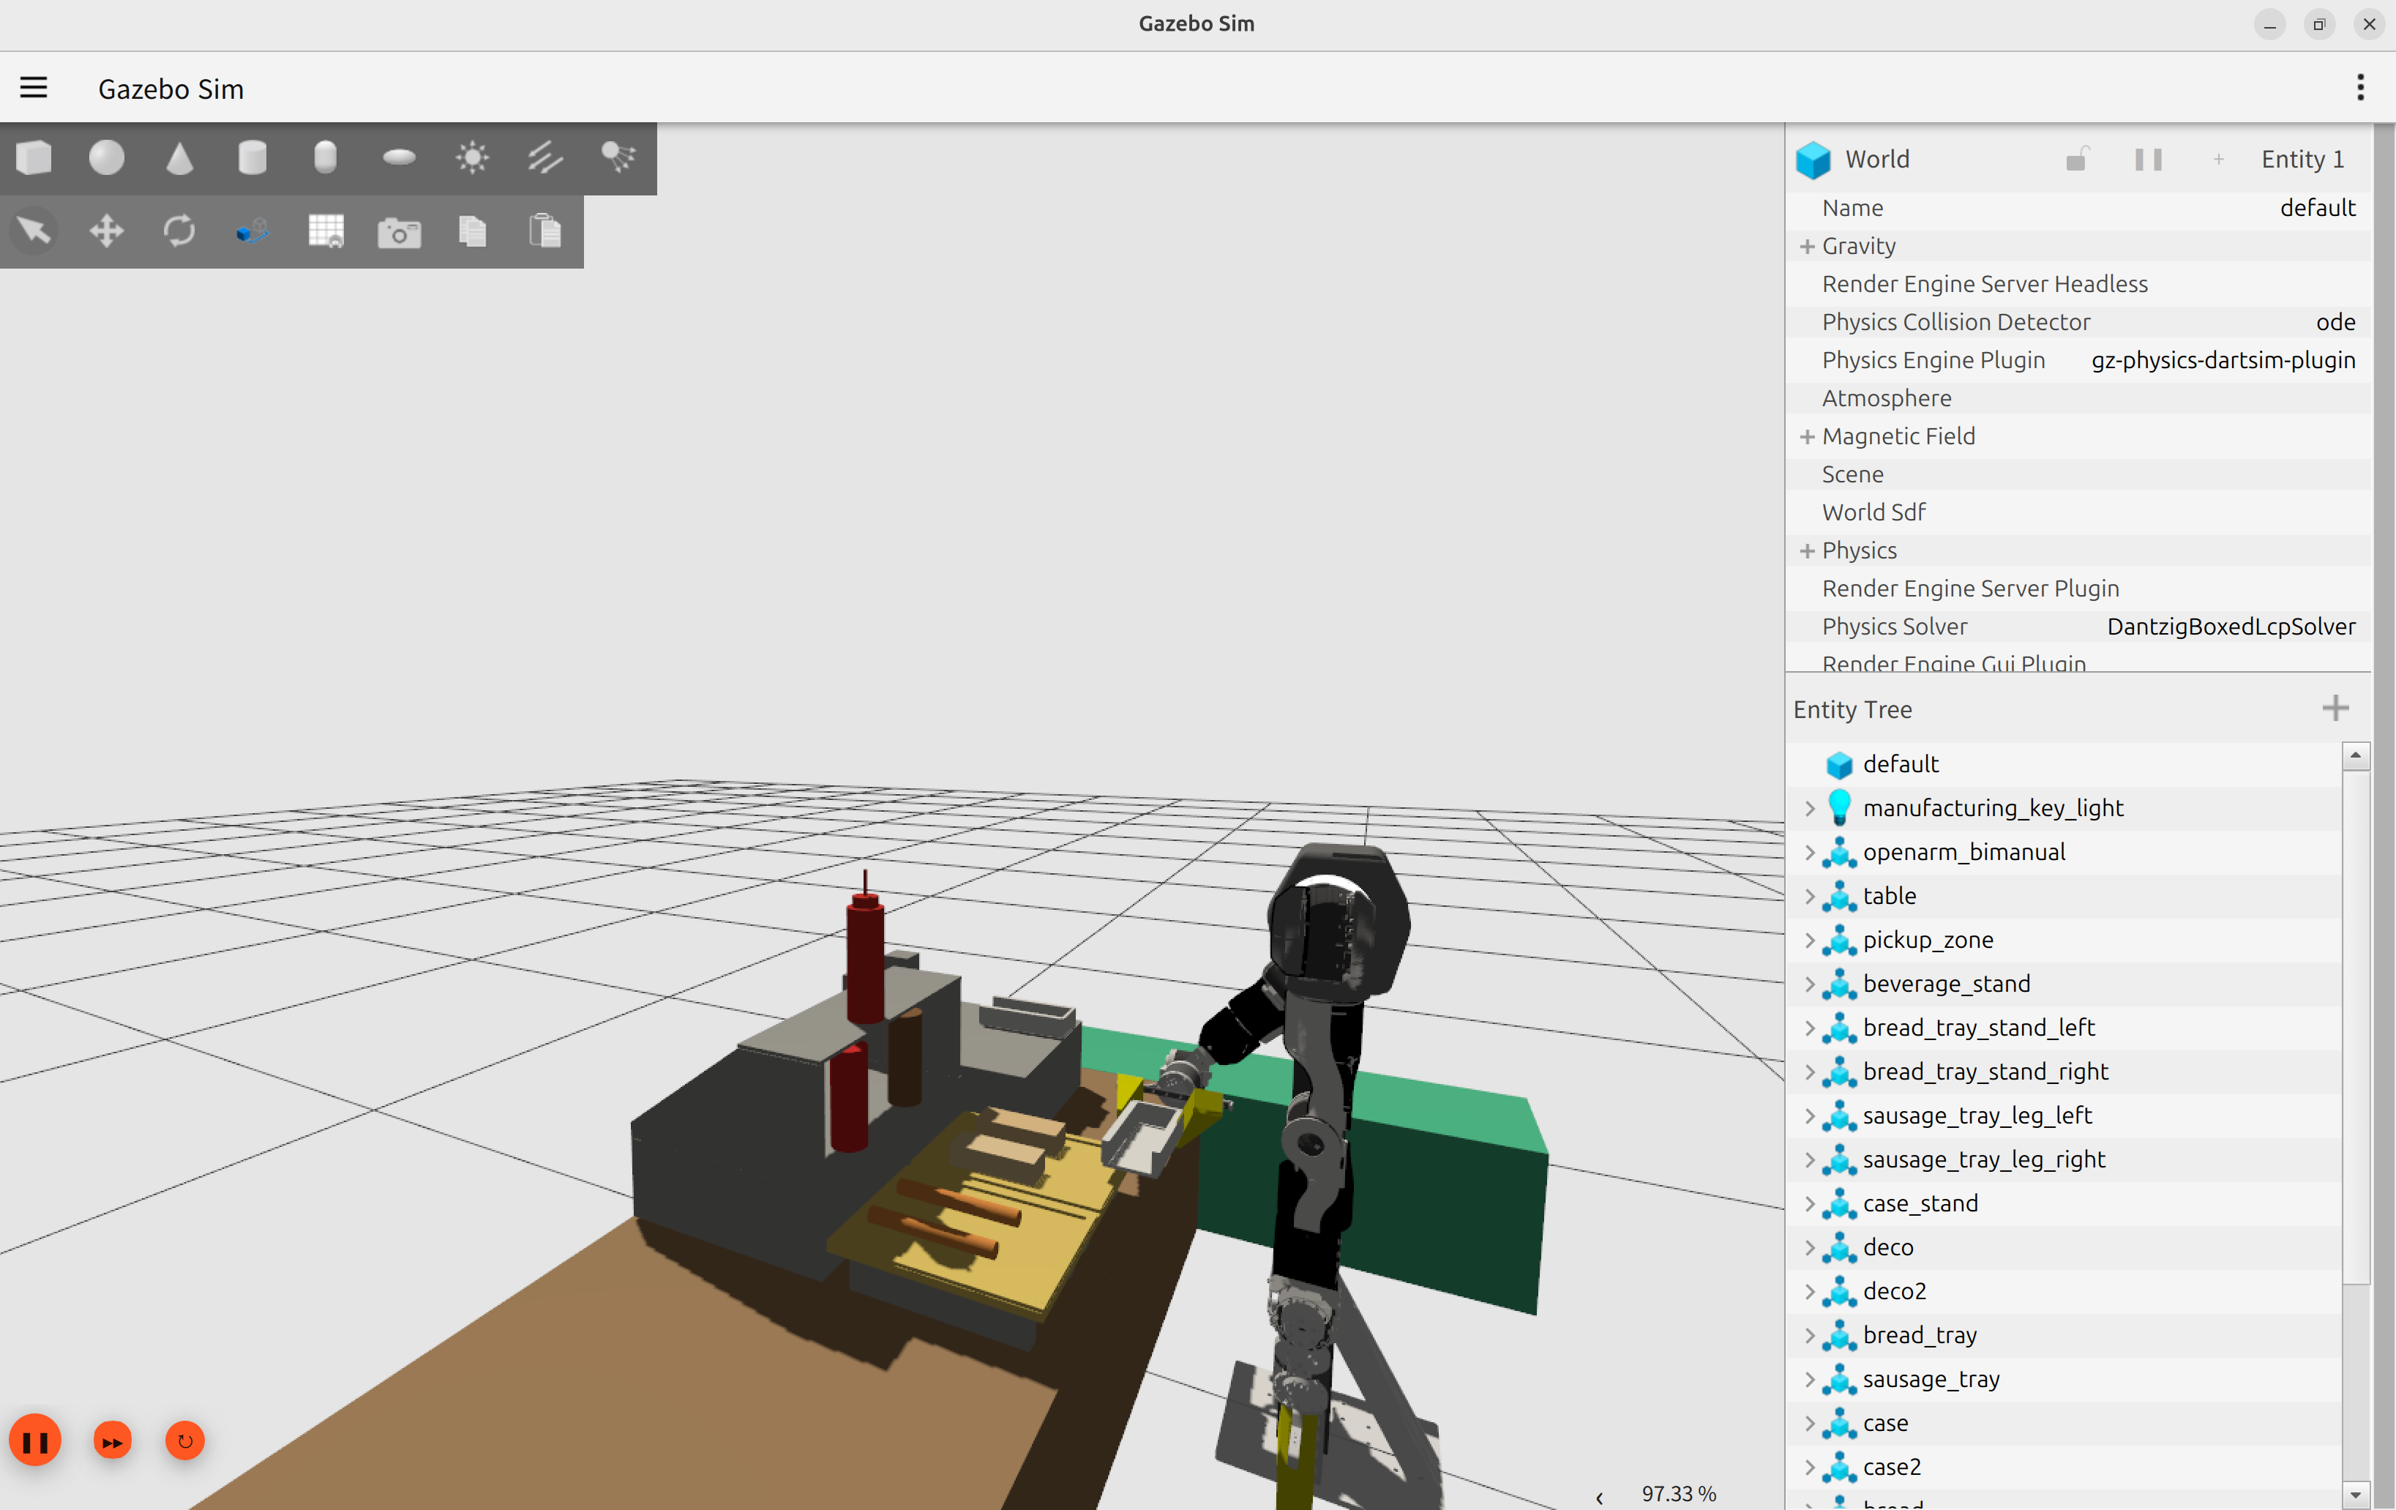Click the real time factor collapse chevron

[1599, 1497]
